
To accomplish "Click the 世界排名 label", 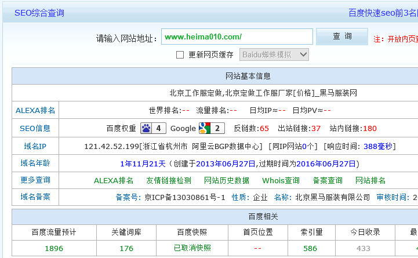I will tap(165, 110).
